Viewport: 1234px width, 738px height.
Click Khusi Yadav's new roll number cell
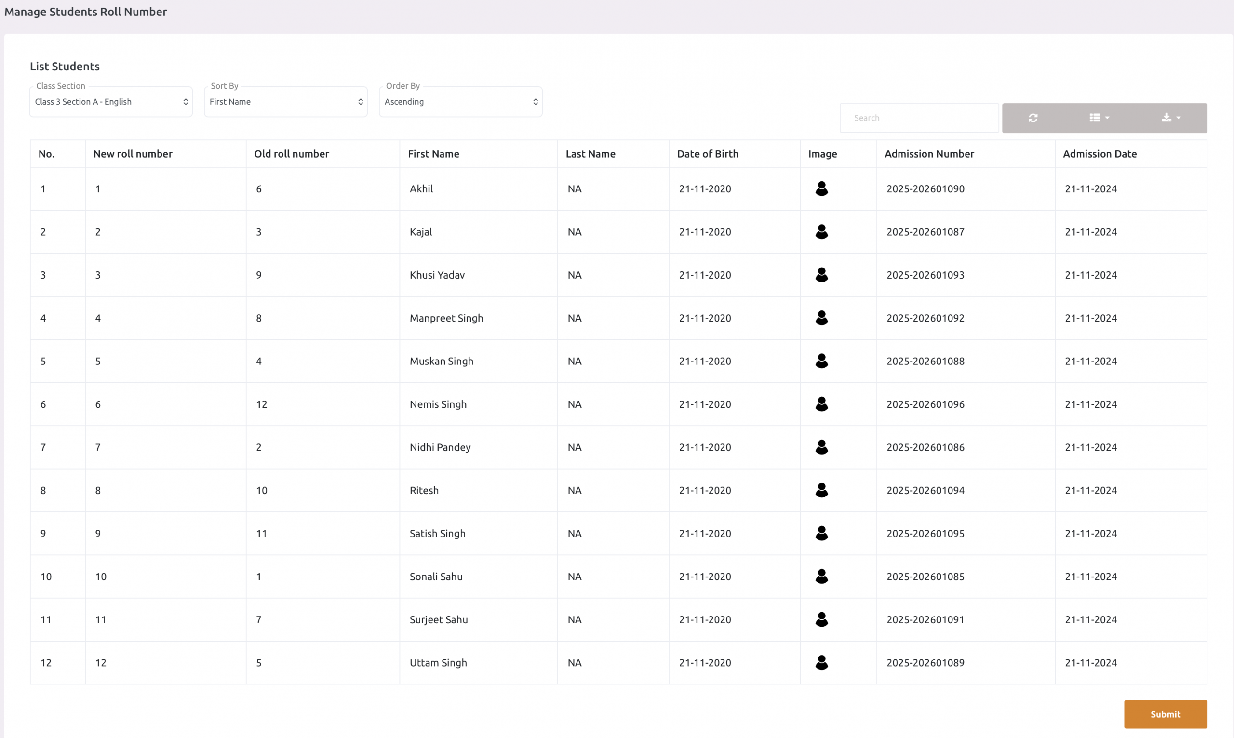tap(98, 275)
